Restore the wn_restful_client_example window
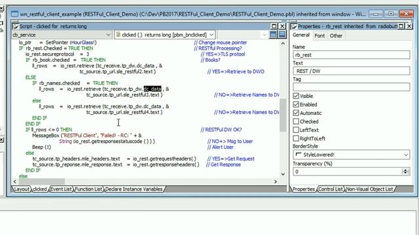 pyautogui.click(x=391, y=14)
